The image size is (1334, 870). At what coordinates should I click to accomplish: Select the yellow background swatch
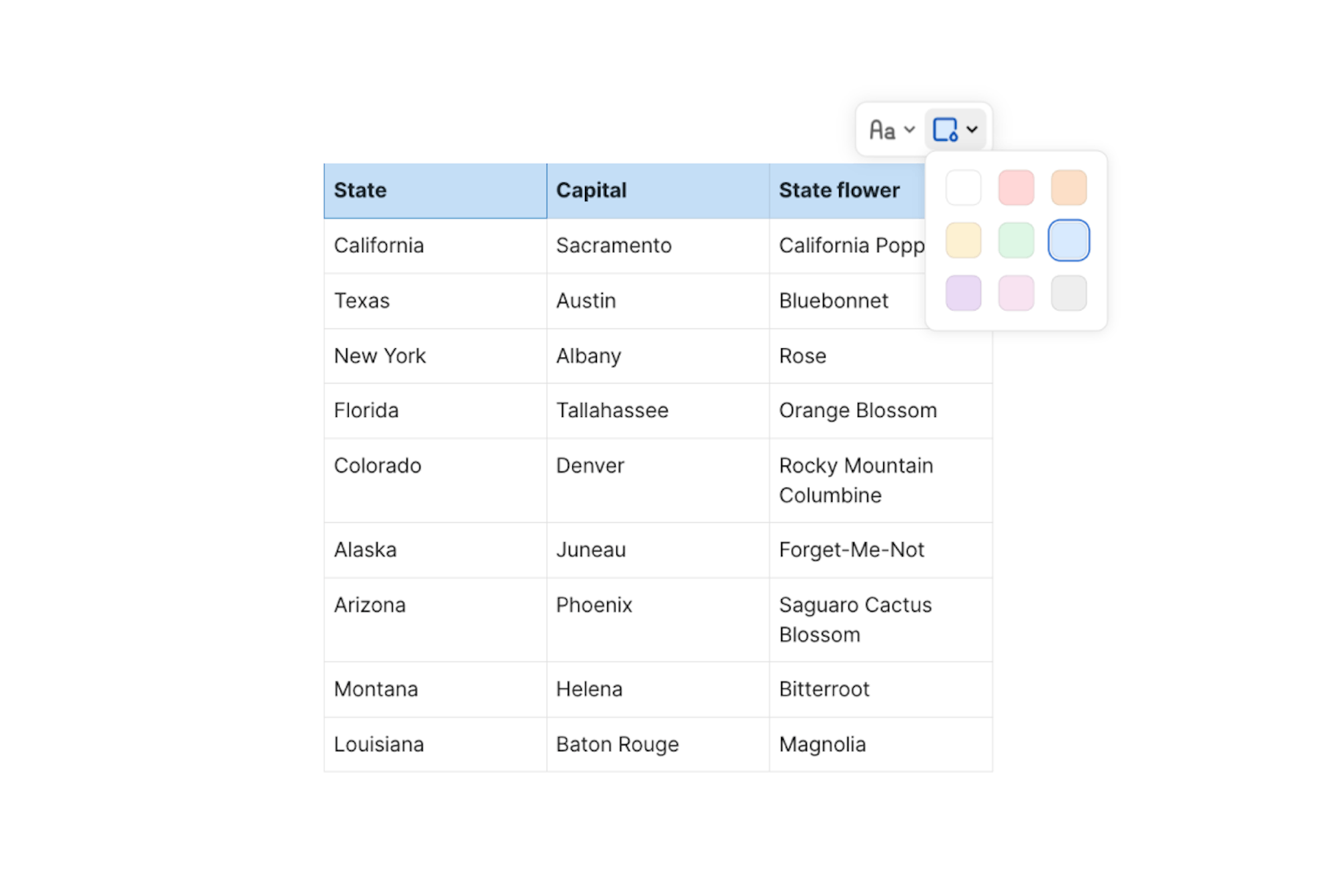tap(963, 240)
